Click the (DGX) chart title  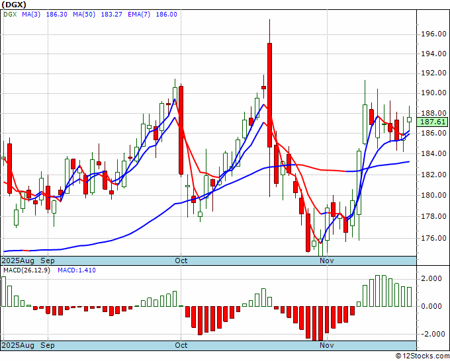coord(14,5)
